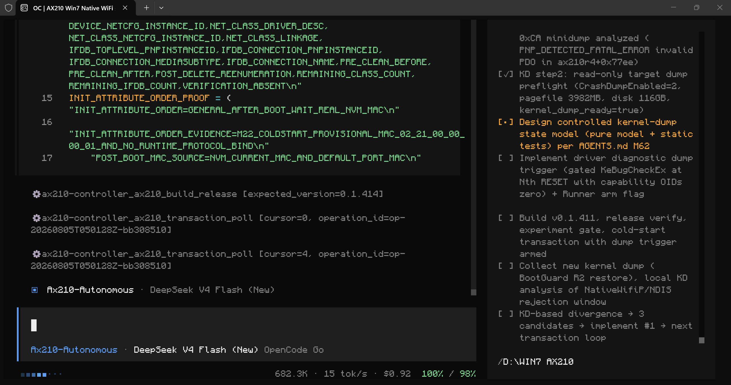Click the DeepSeek V4 Flash label in message footer
The image size is (731, 385).
pyautogui.click(x=212, y=290)
